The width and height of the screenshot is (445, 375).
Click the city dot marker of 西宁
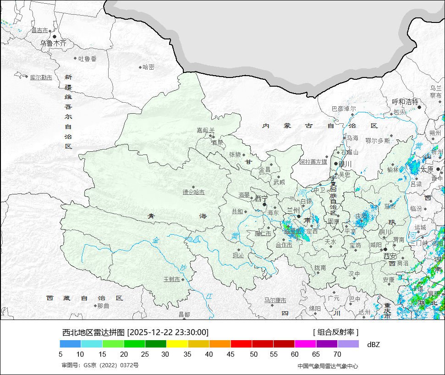tap(264, 204)
